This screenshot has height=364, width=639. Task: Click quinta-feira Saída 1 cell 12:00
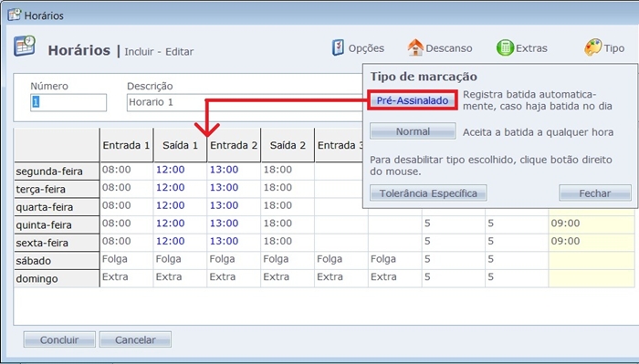pos(180,224)
